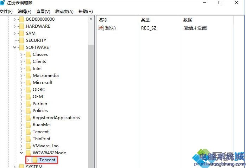
Task: Click the VMware, Inc. folder icon
Action: pos(28,146)
